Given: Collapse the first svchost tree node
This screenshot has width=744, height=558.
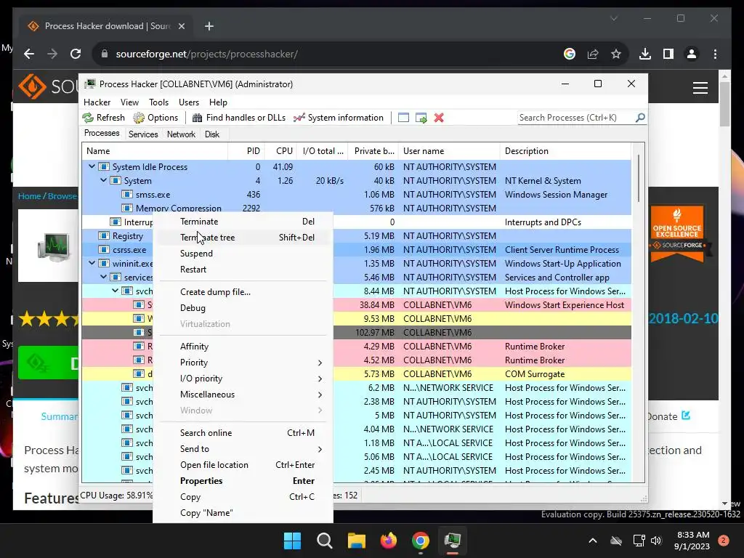Looking at the screenshot, I should [116, 291].
